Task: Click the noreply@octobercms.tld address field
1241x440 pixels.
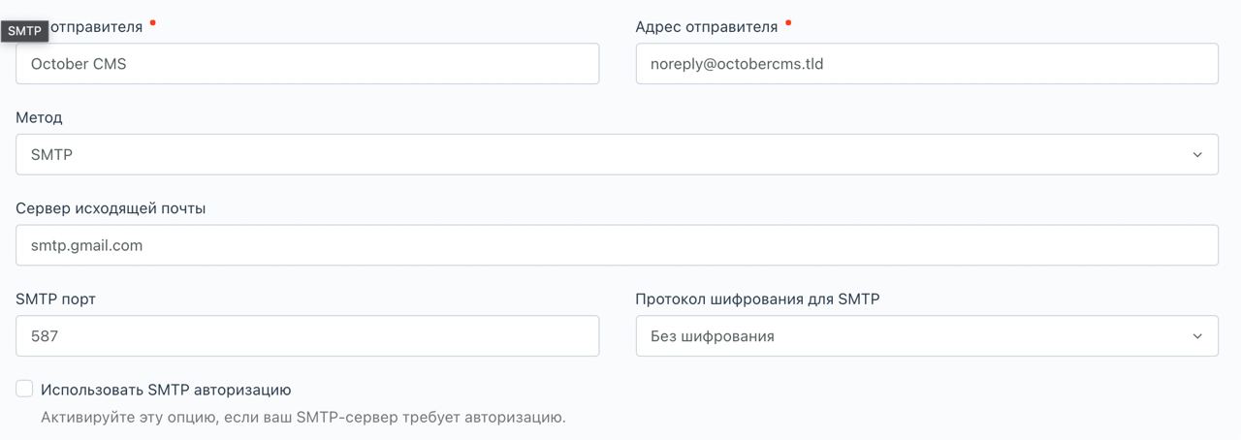Action: click(x=927, y=64)
